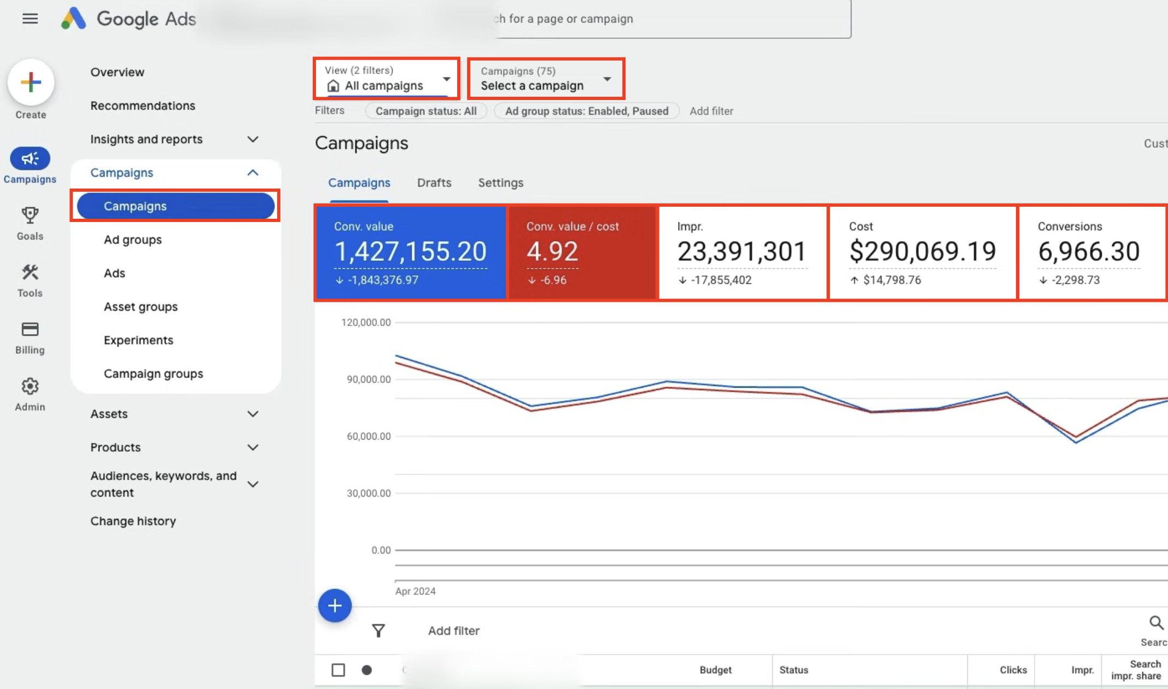Open Admin settings gear icon
The image size is (1168, 689).
click(30, 387)
